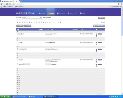Edit the さん contact under ま with its pencil icon

click(97, 60)
